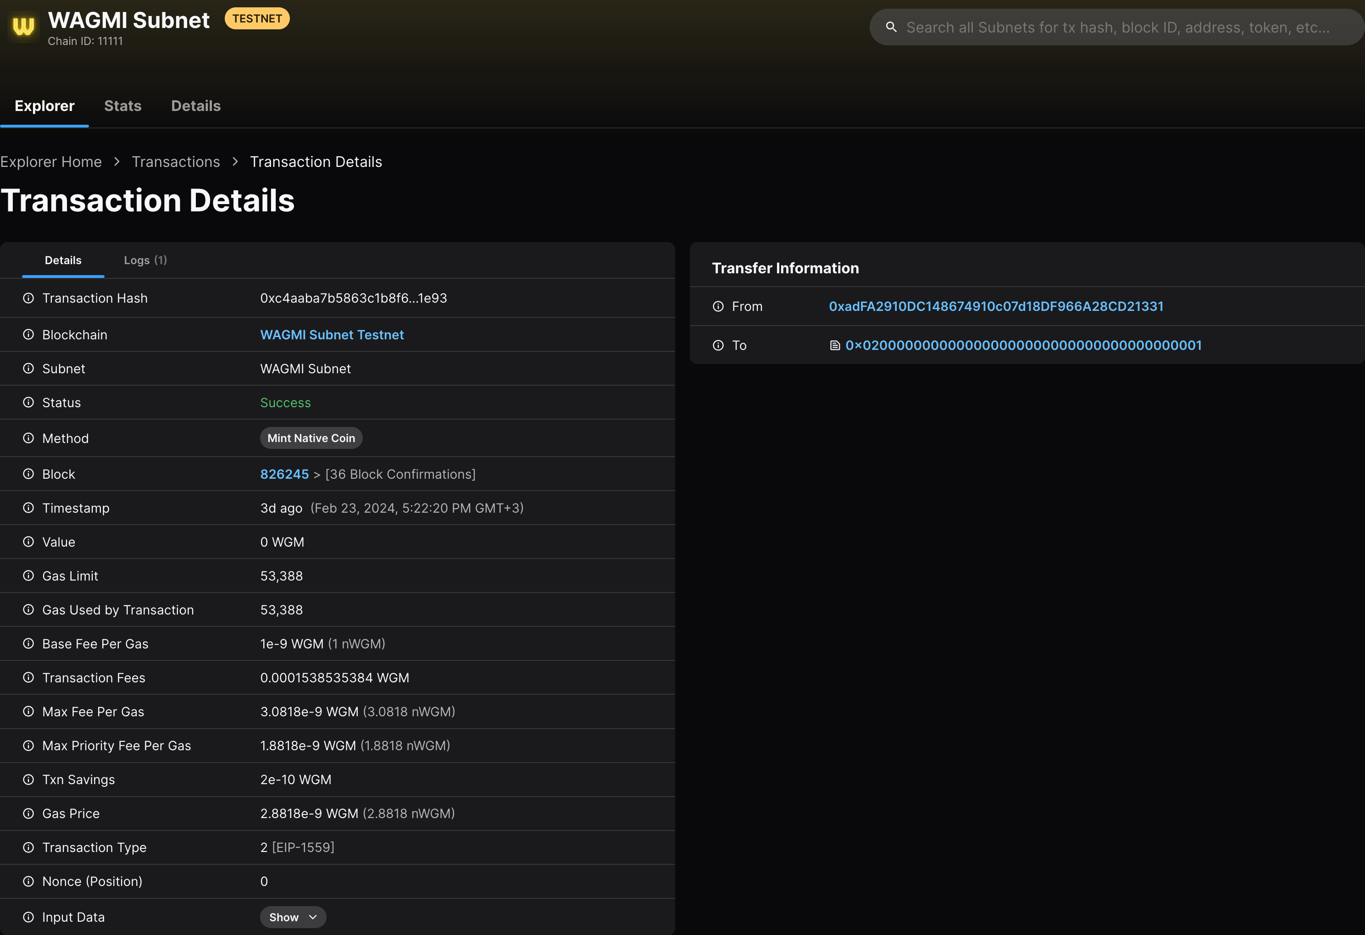Focus the Subnets search field
Screen dimensions: 1365x935
click(1117, 27)
